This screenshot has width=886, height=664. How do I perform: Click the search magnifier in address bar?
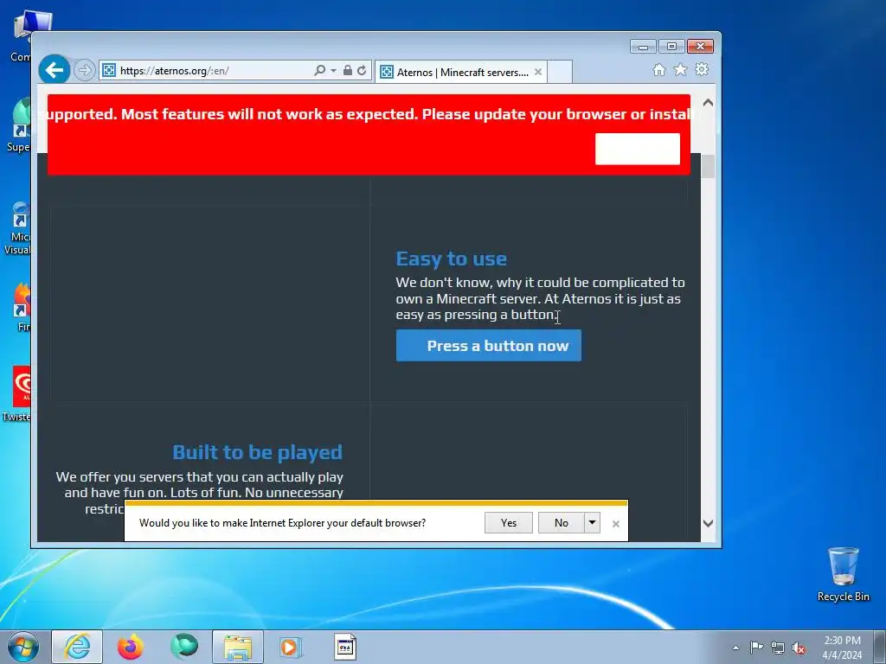pyautogui.click(x=319, y=71)
